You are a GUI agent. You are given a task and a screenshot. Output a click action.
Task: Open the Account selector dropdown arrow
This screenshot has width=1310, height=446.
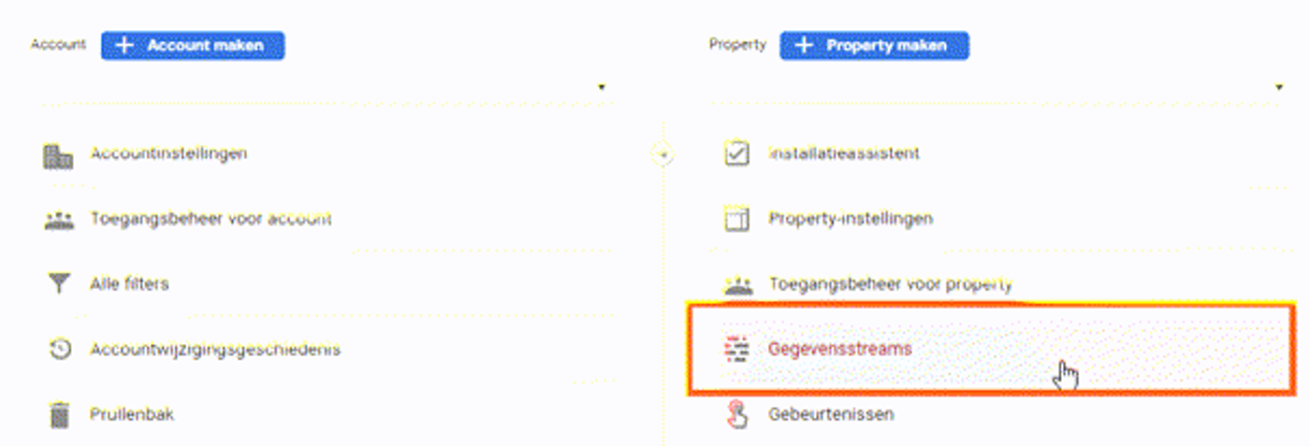click(602, 87)
